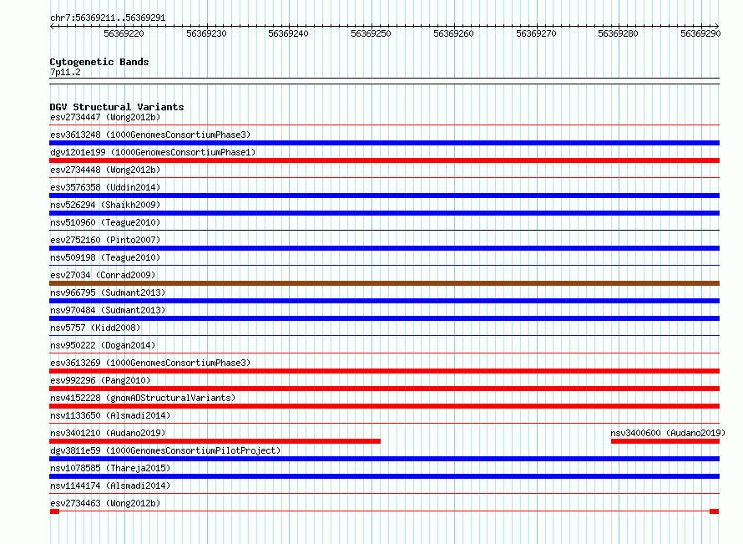This screenshot has width=743, height=544.
Task: Select the nsv526294 (Shaikh2009) label
Action: (x=105, y=205)
